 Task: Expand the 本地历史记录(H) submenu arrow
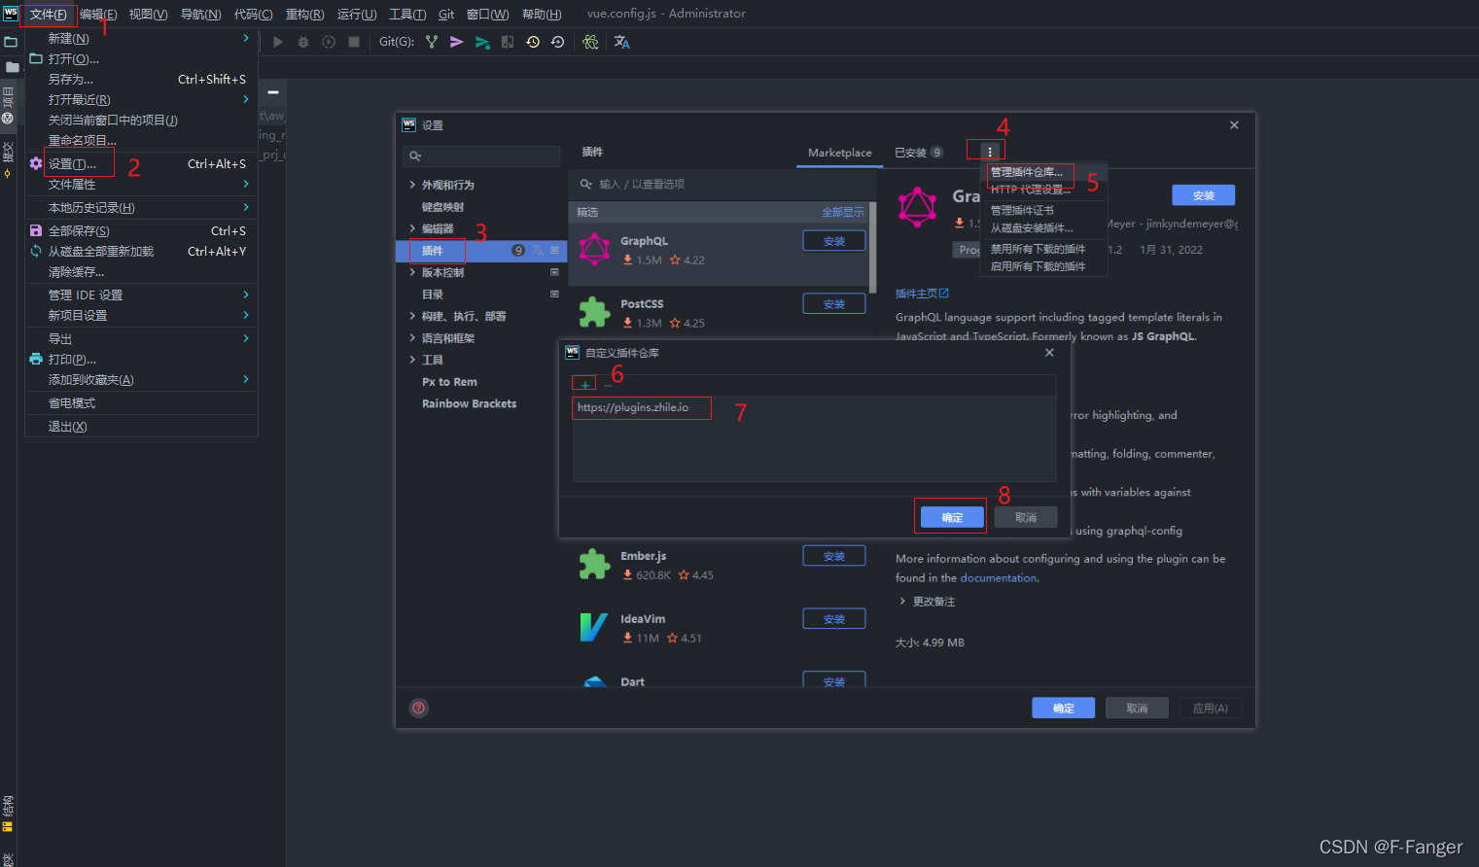[x=246, y=207]
